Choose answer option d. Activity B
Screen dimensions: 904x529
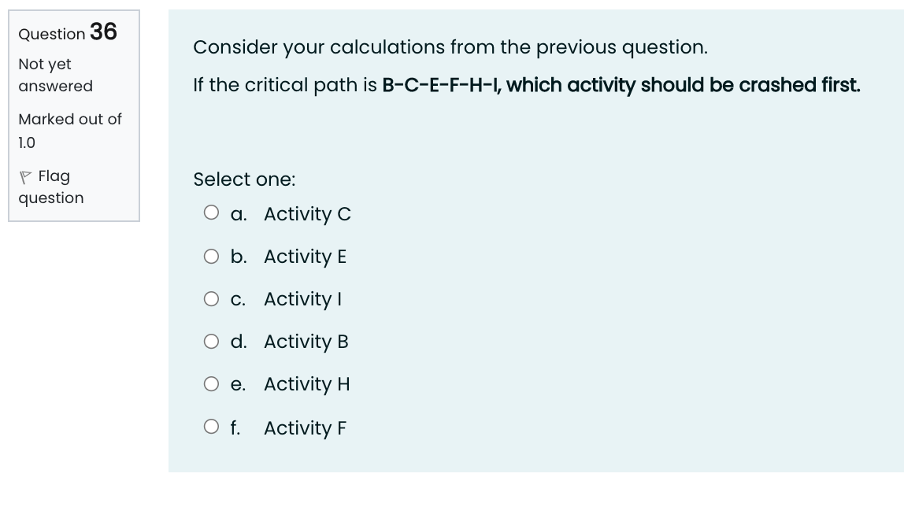tap(306, 342)
